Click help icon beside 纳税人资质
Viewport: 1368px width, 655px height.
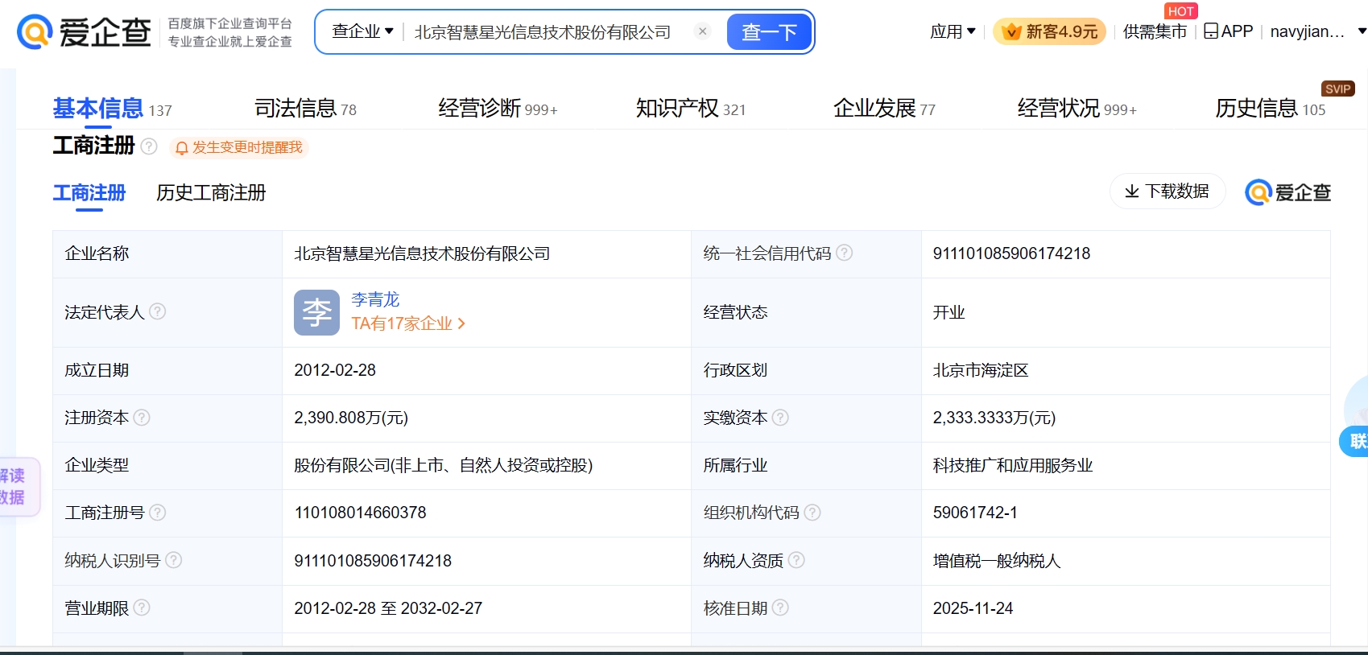[796, 560]
